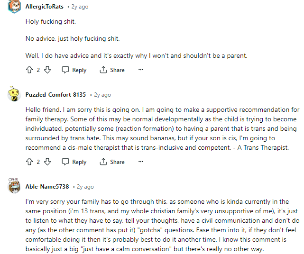The width and height of the screenshot is (304, 254).
Task: Upvote AllergicToRats' comment
Action: point(29,70)
